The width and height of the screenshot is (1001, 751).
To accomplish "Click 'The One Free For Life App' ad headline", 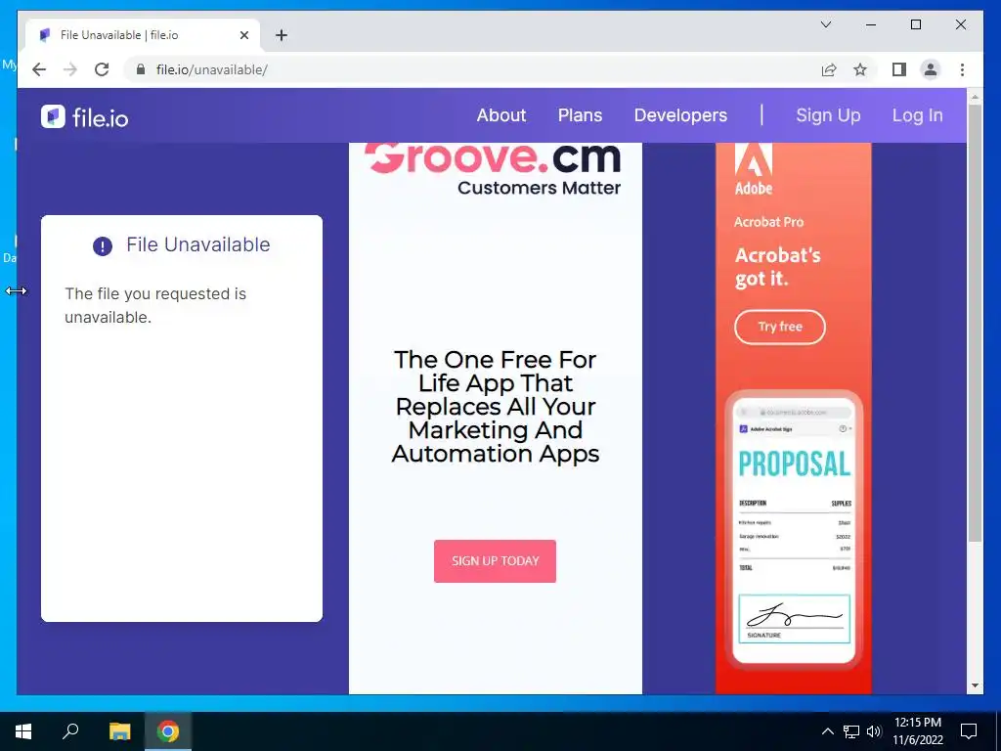I will 496,406.
